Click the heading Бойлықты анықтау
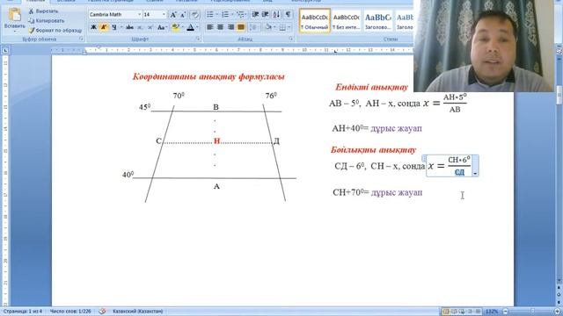Viewport: 563px width, 316px height. tap(373, 150)
